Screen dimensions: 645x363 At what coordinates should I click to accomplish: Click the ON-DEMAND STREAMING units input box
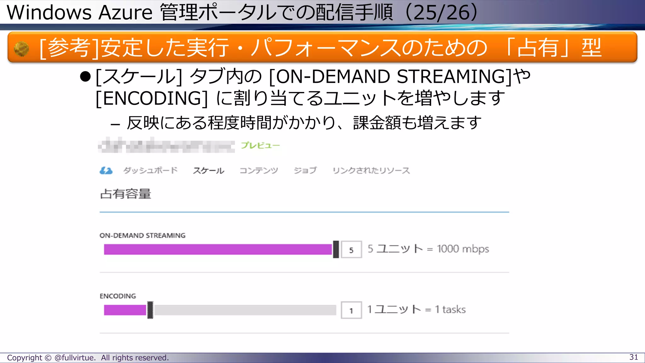(x=351, y=250)
